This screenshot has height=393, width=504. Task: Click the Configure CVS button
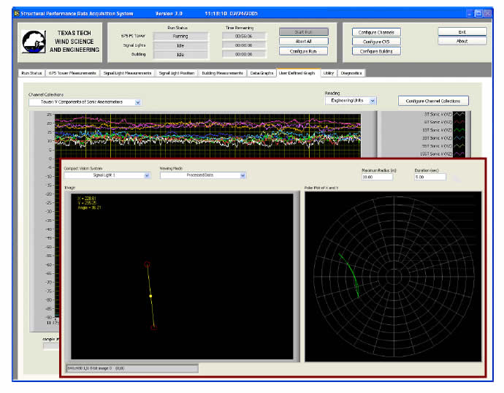click(376, 42)
